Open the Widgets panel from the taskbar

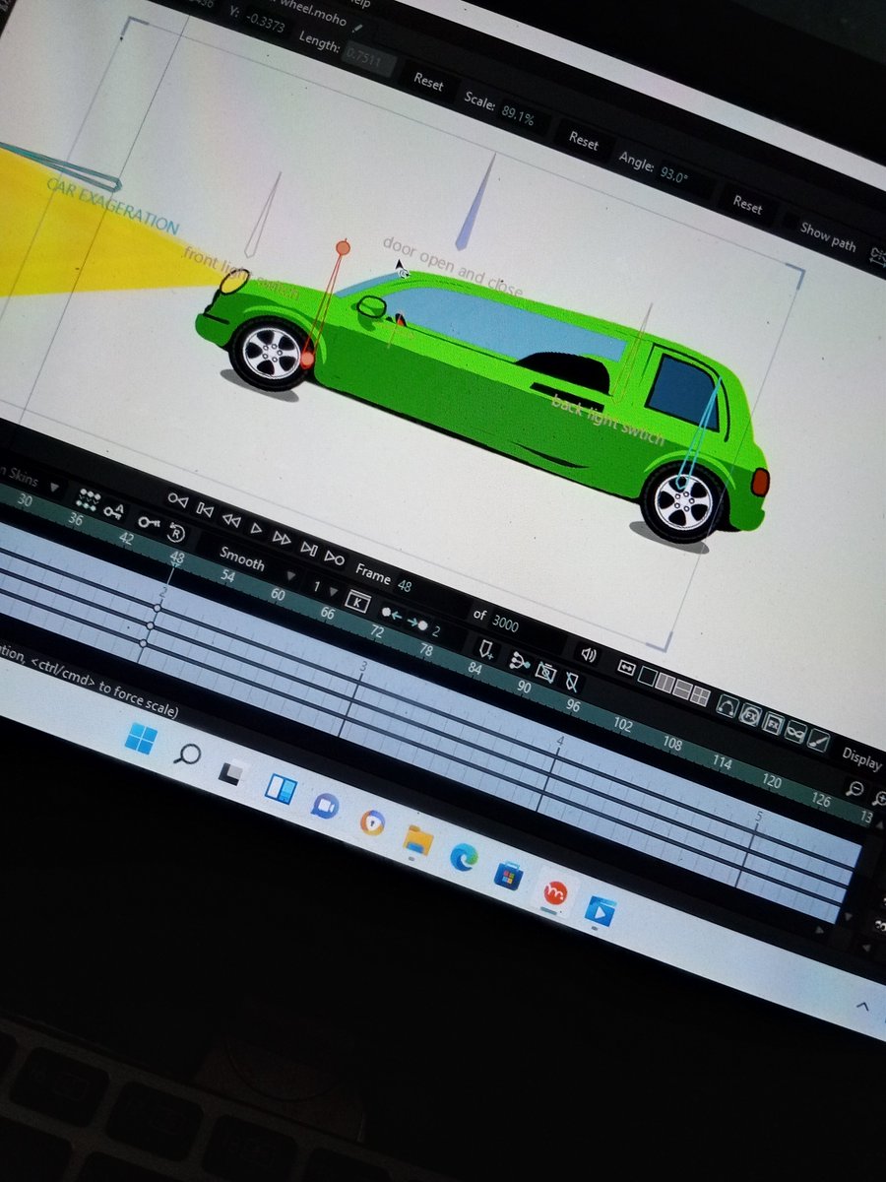tap(279, 788)
